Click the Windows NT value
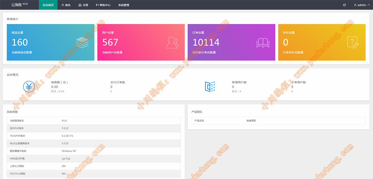The width and height of the screenshot is (373, 179). [69, 151]
